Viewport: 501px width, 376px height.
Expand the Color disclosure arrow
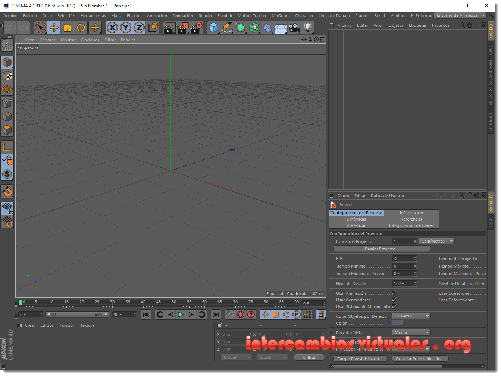pyautogui.click(x=389, y=323)
